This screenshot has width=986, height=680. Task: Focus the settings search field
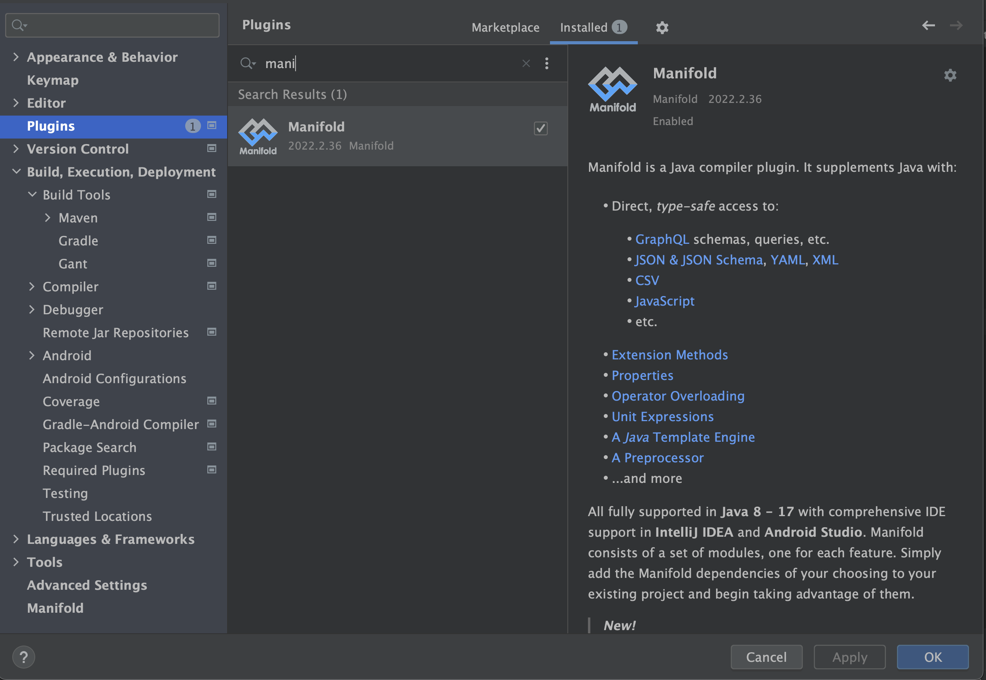point(119,25)
